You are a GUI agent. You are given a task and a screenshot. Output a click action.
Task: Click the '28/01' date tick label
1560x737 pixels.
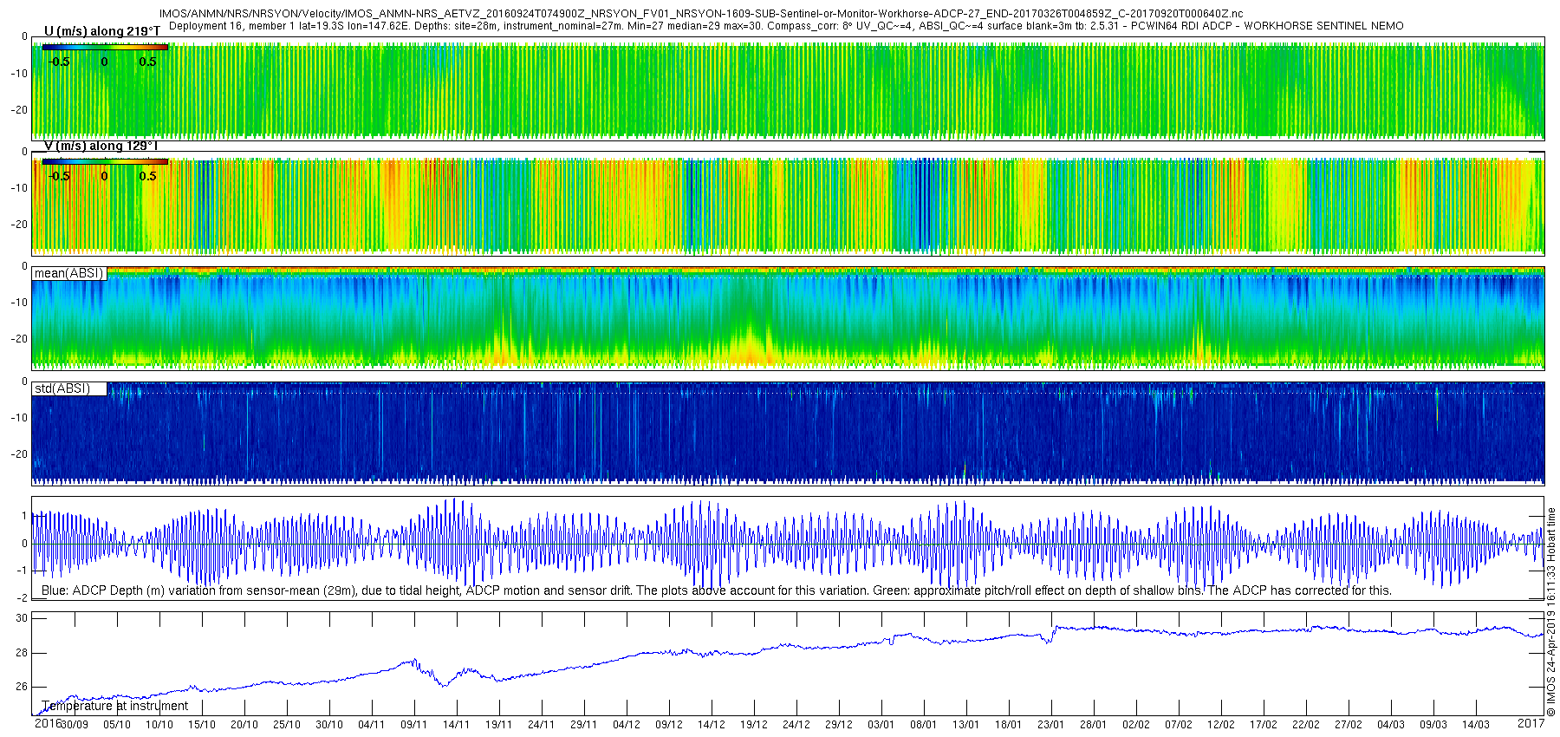[1094, 725]
